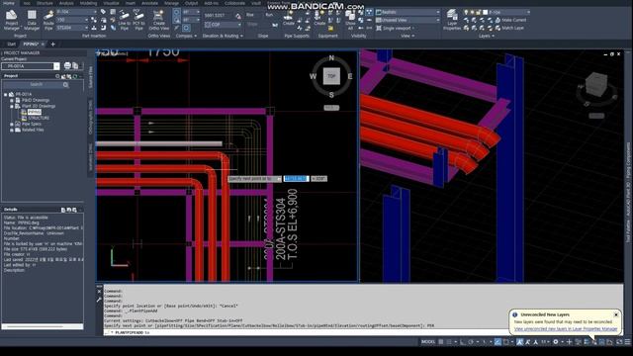Select the Home ribbon tab
The width and height of the screenshot is (633, 356).
pos(9,3)
